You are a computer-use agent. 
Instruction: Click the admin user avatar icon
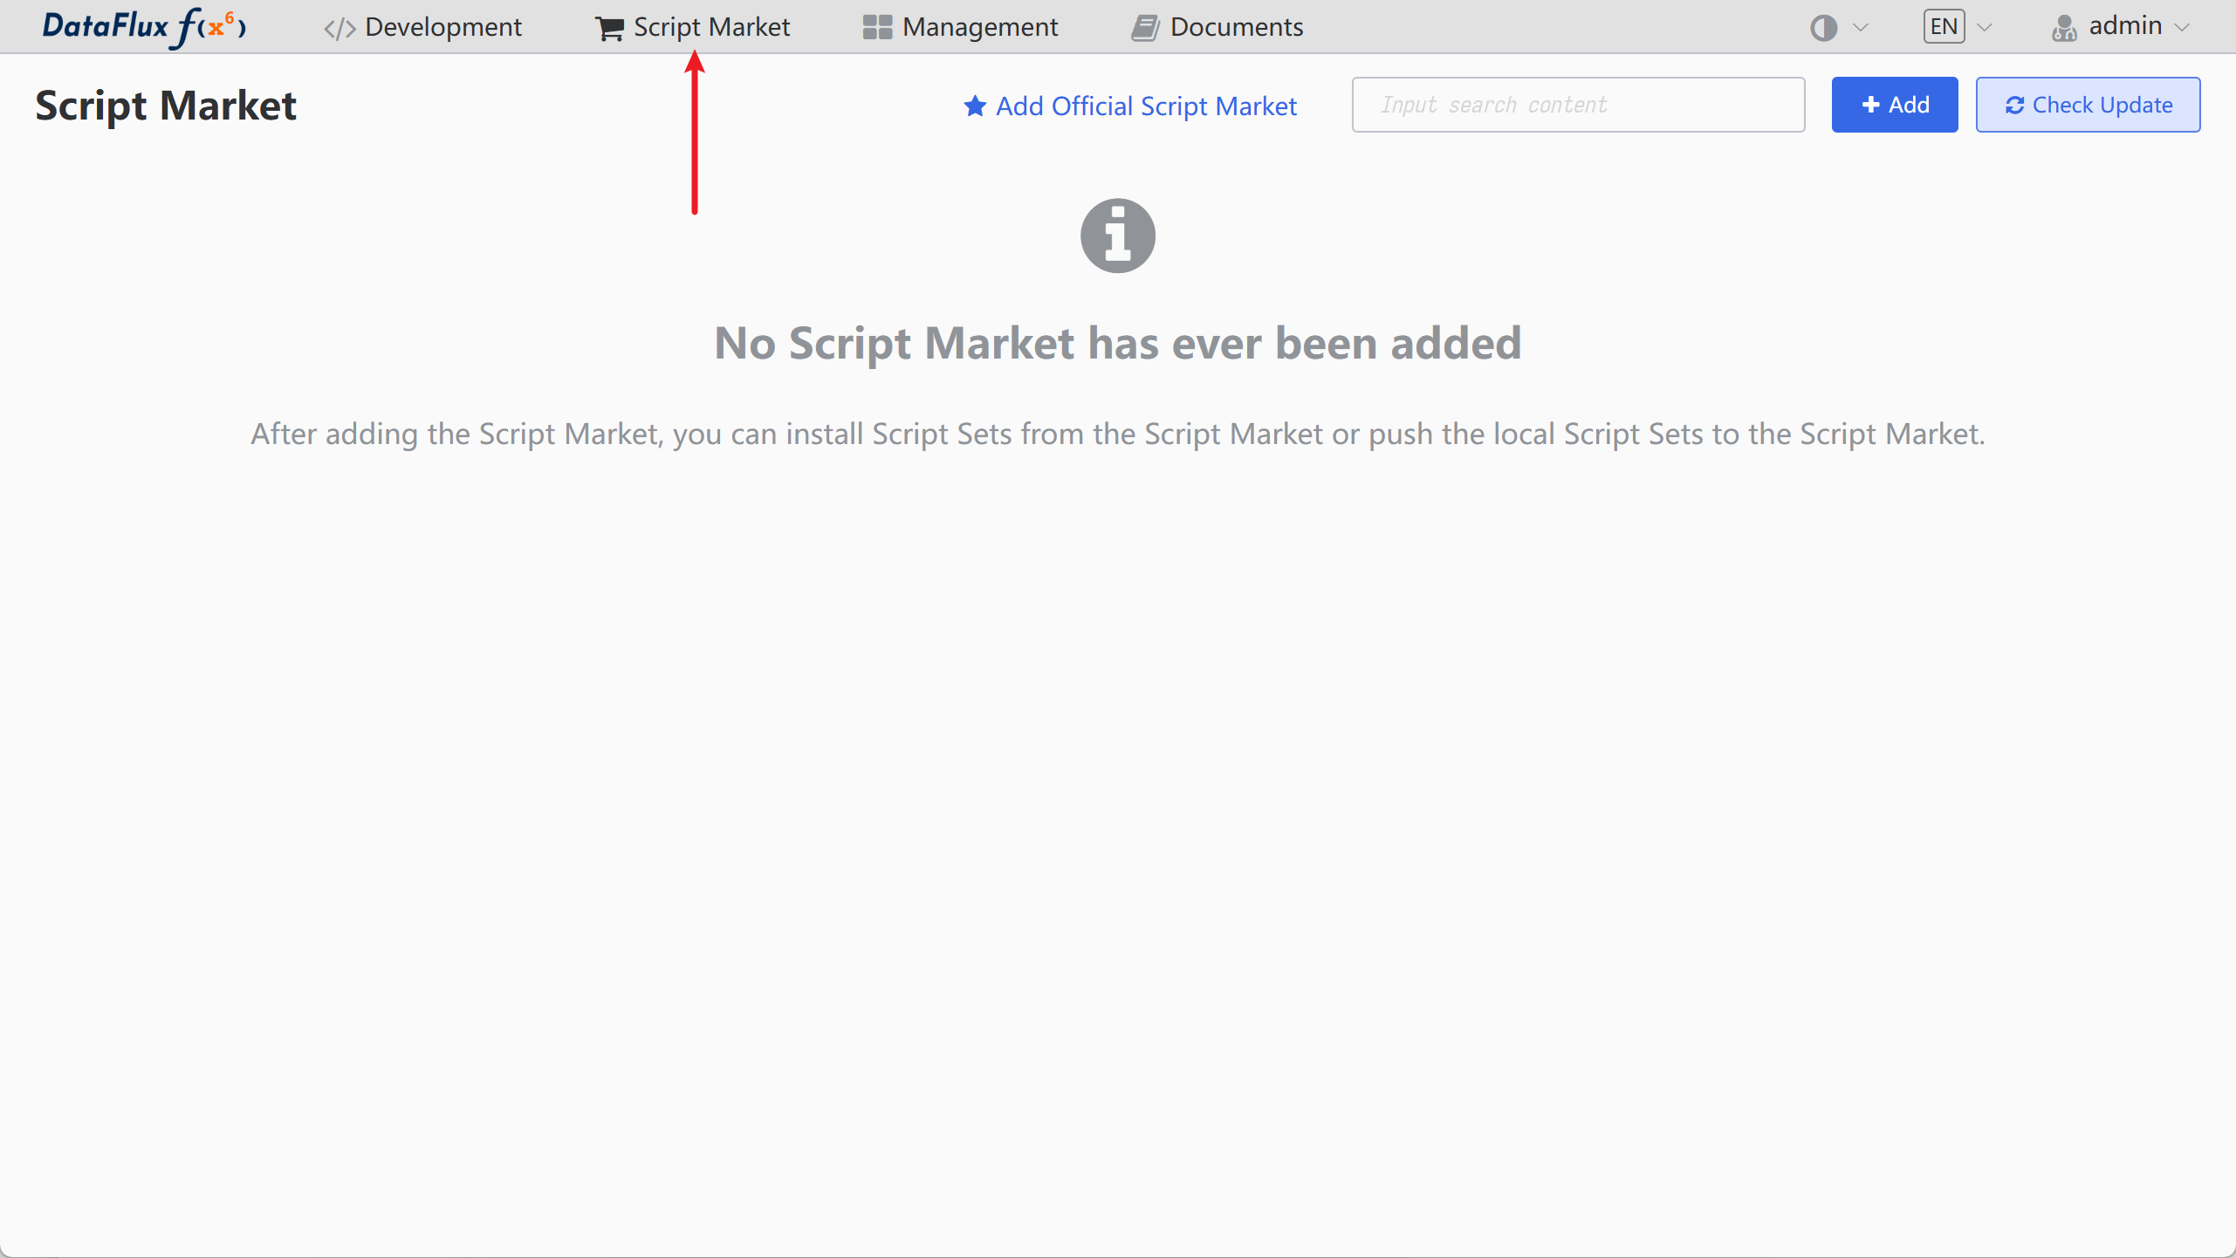2064,28
